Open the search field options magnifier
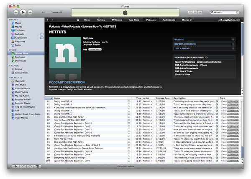 point(212,12)
